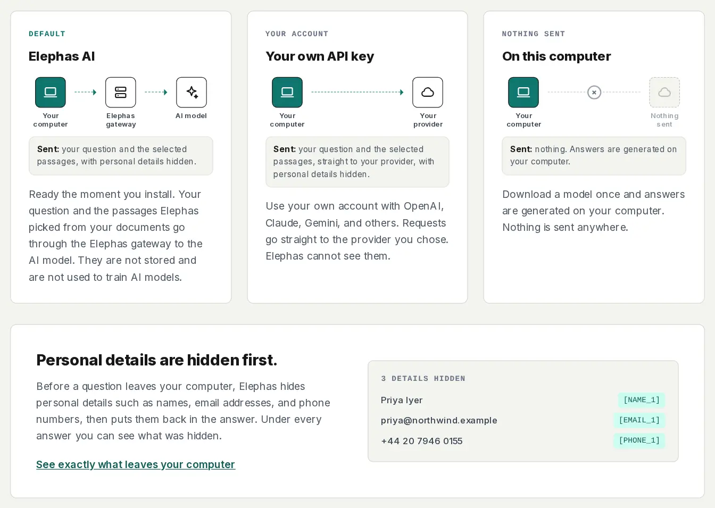Click the paragraph starting Ready the moment you install

click(117, 236)
